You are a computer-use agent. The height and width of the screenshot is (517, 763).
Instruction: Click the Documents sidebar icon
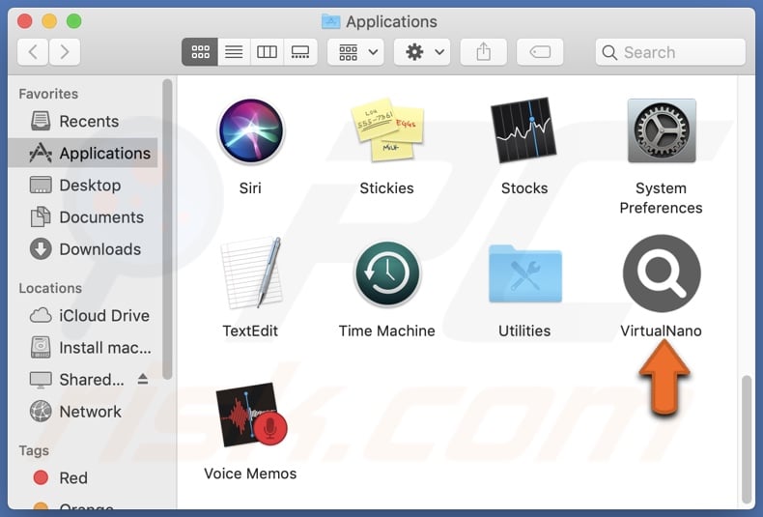point(41,217)
